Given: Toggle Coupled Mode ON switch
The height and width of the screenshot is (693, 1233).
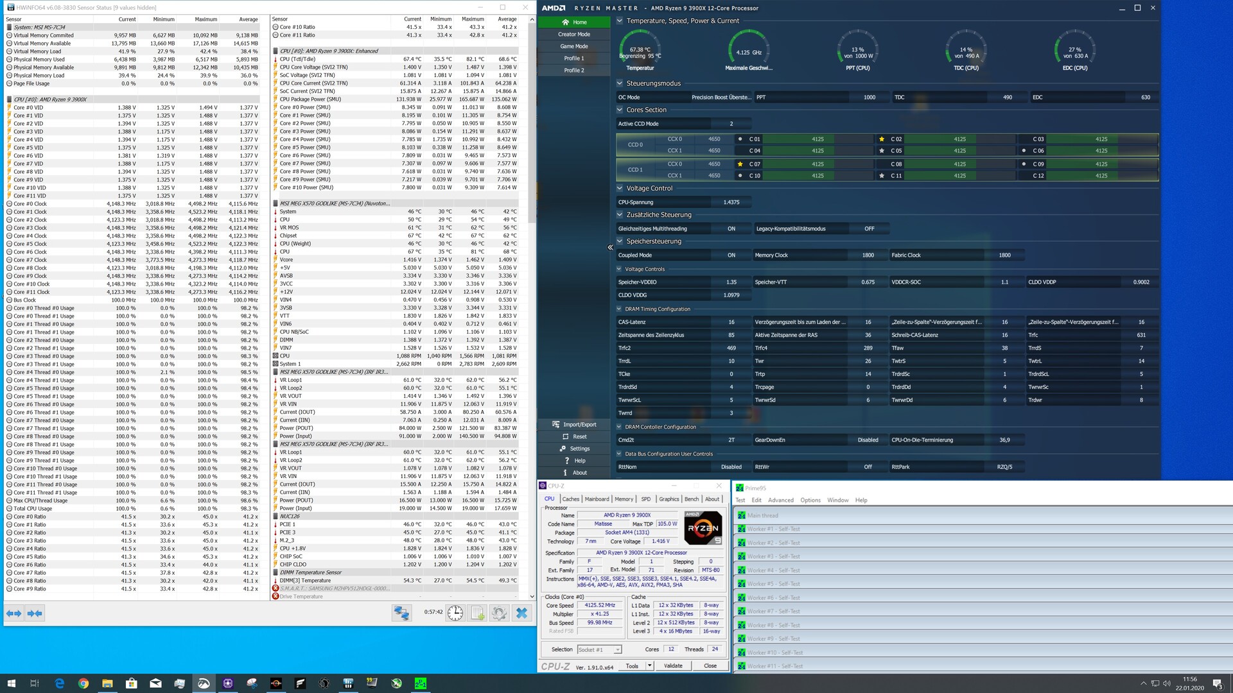Looking at the screenshot, I should [731, 255].
